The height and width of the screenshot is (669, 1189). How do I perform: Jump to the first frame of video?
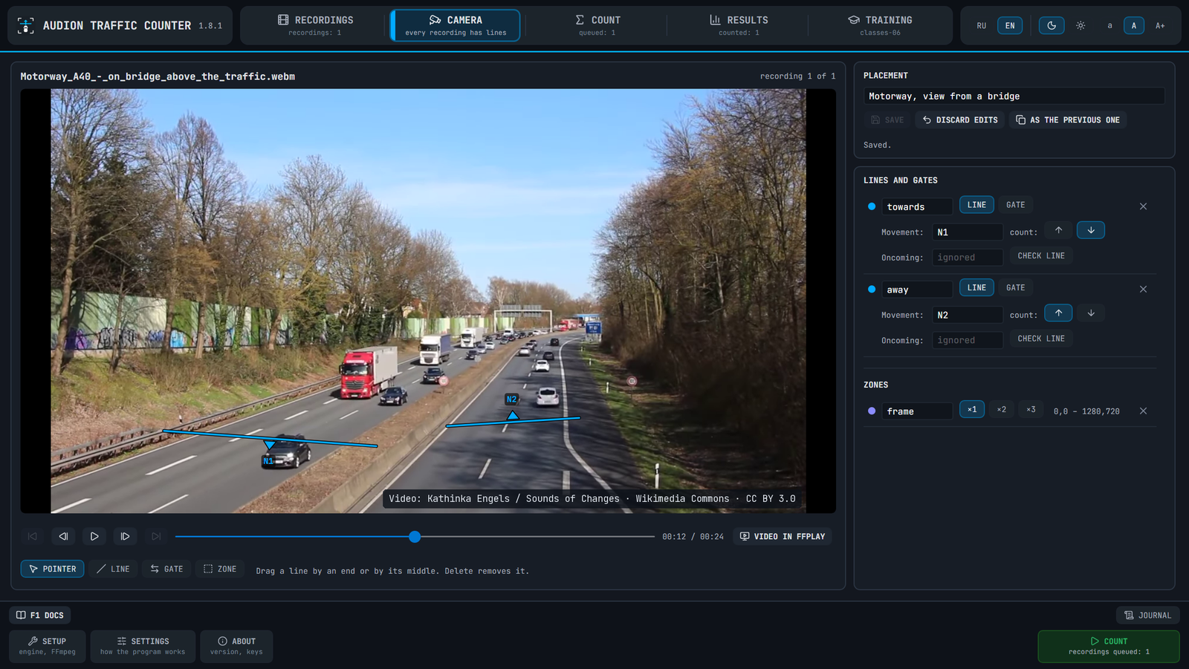pos(32,536)
